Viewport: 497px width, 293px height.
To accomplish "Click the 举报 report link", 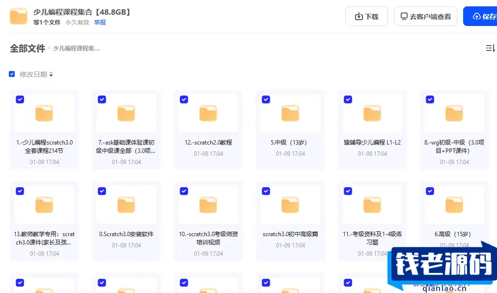I will click(100, 23).
